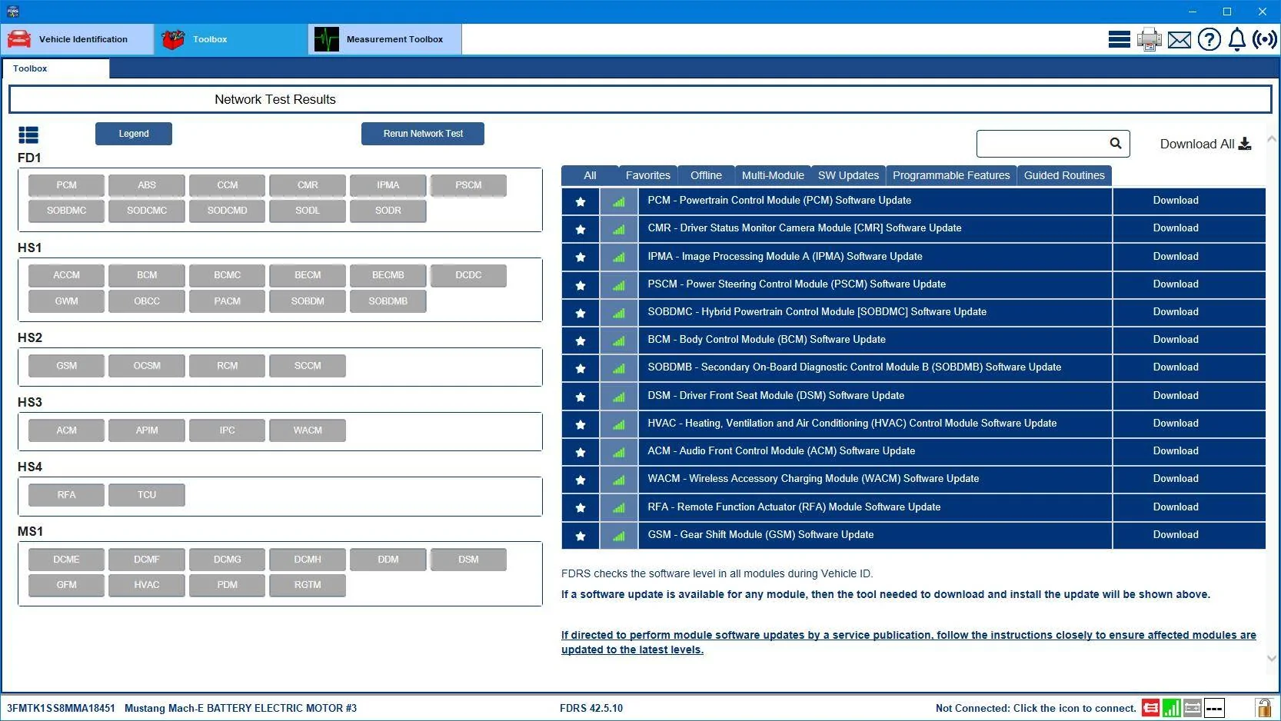
Task: Click signal bars icon on GSM row
Action: tap(619, 536)
